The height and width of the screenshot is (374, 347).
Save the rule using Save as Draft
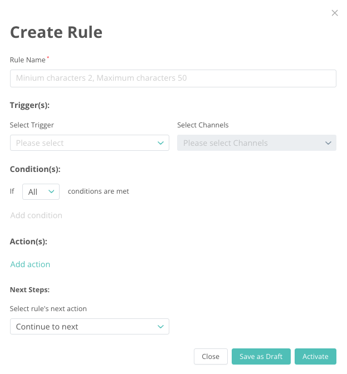tap(261, 357)
